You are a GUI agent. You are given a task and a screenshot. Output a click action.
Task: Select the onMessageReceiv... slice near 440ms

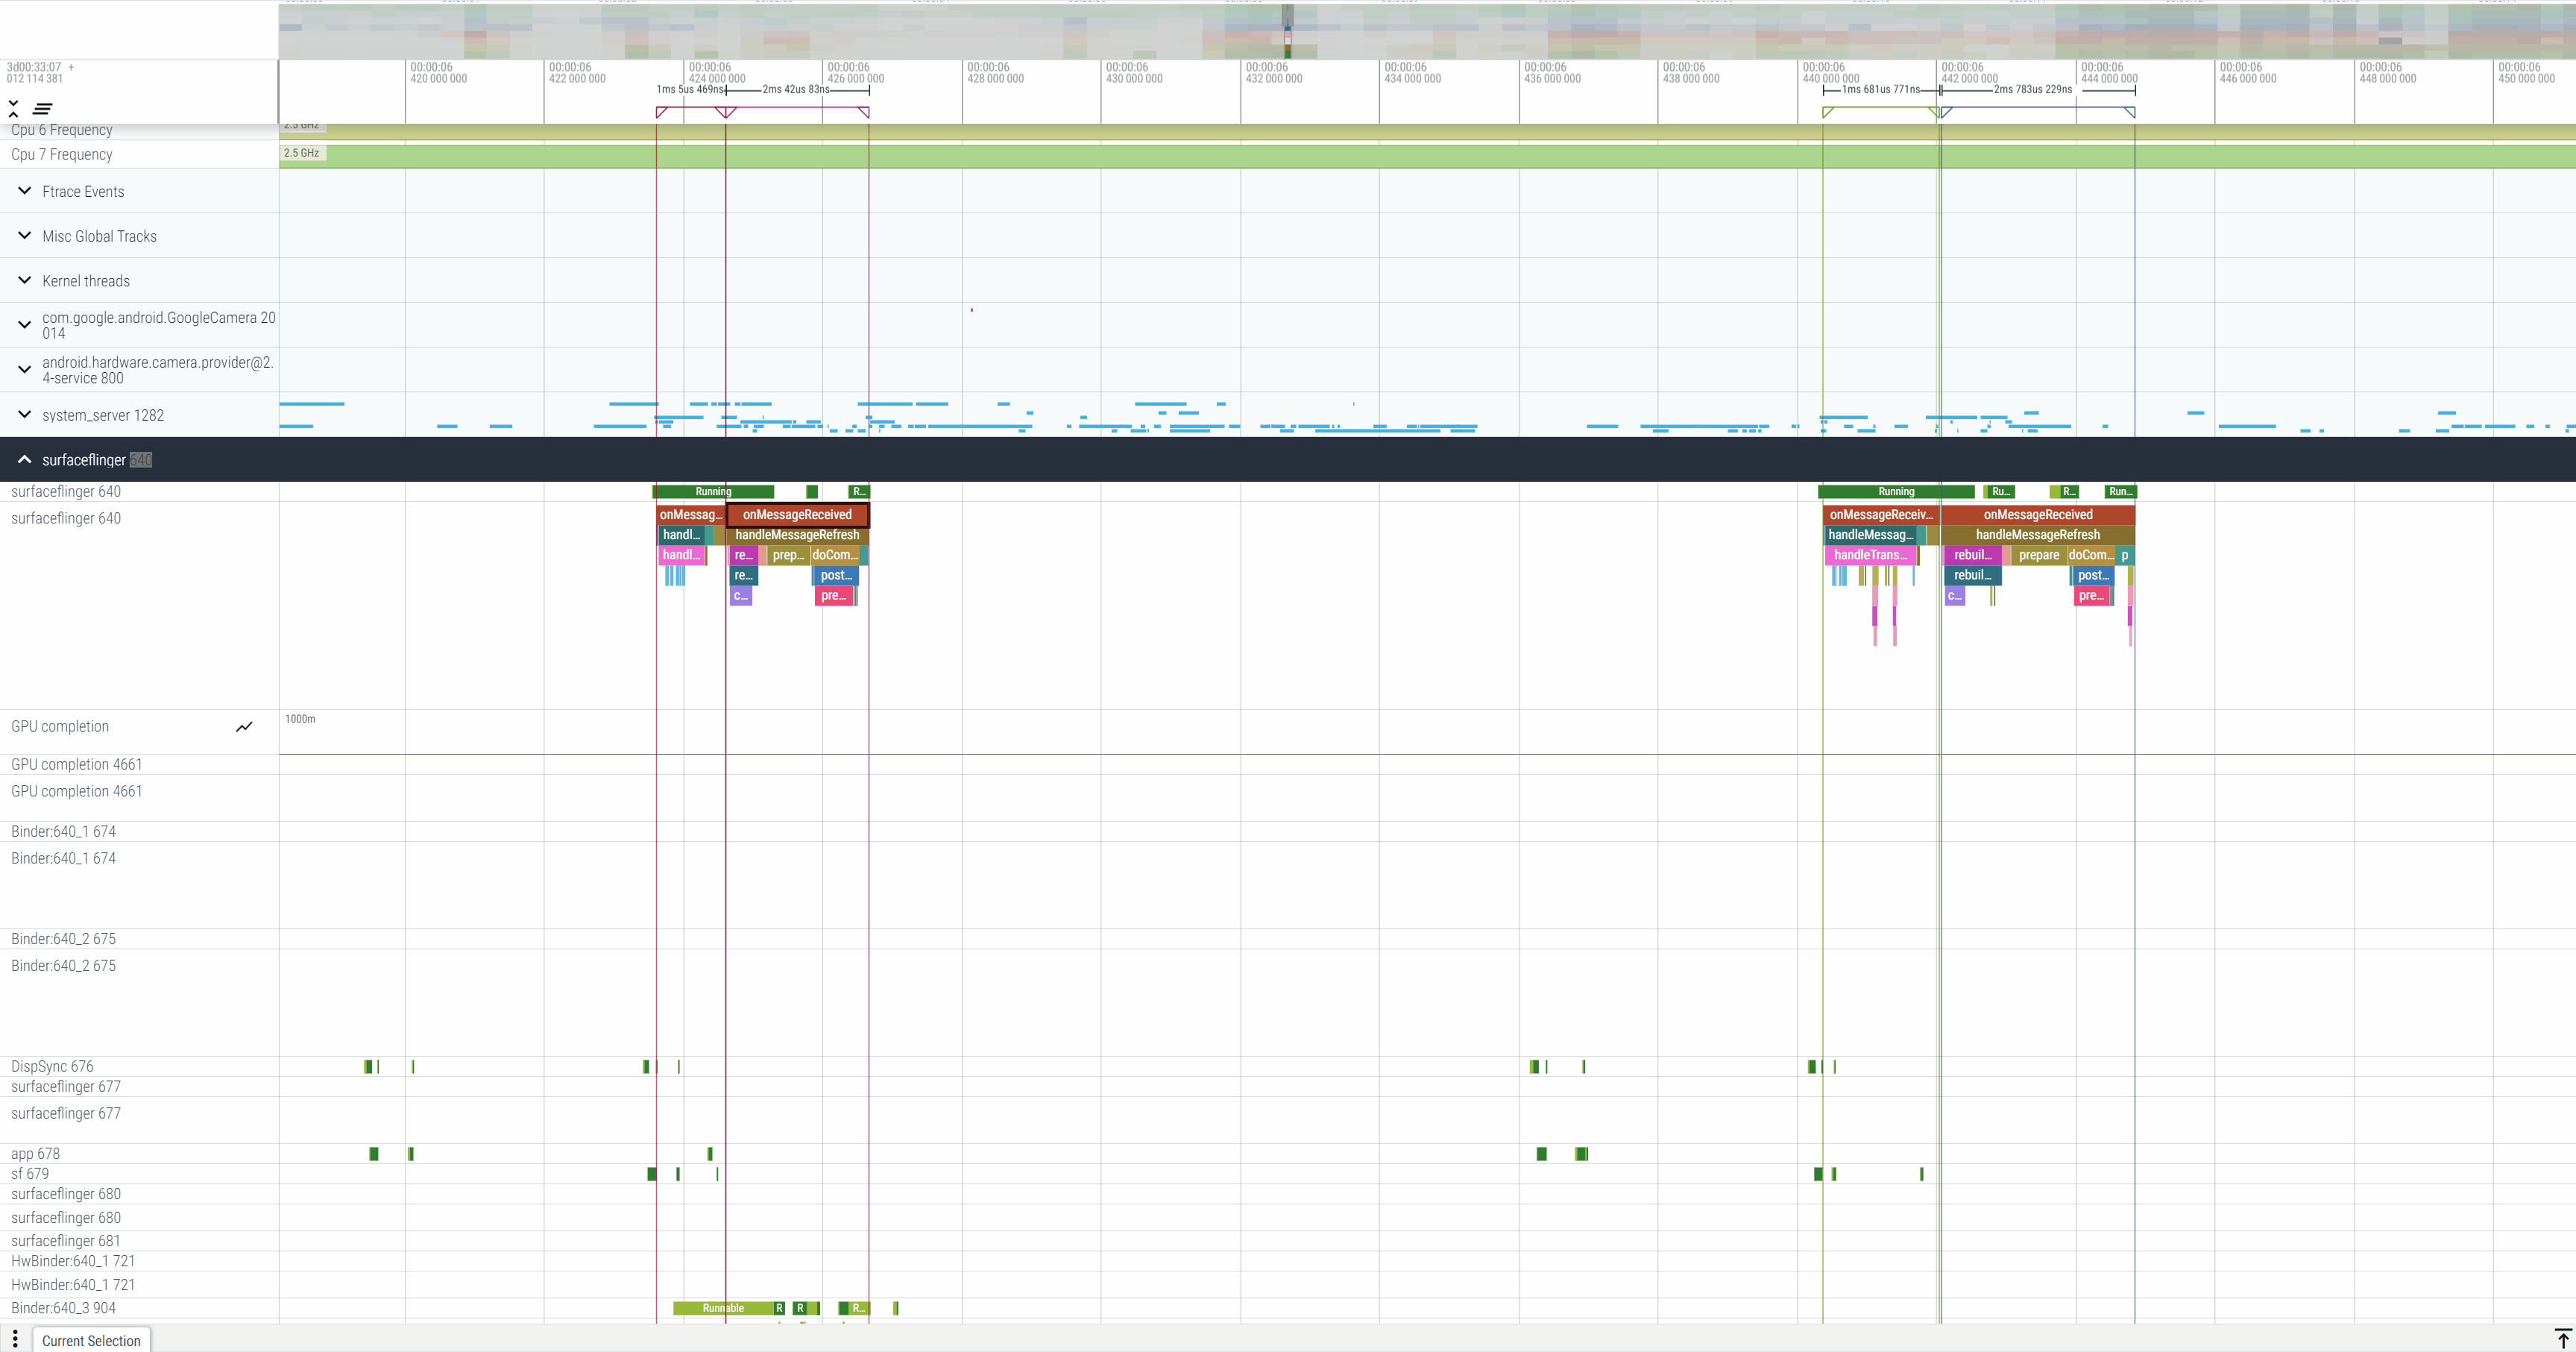(x=1881, y=515)
